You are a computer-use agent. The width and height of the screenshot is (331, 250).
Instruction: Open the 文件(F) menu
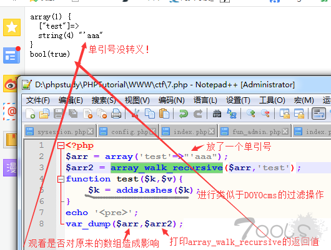tap(38, 100)
